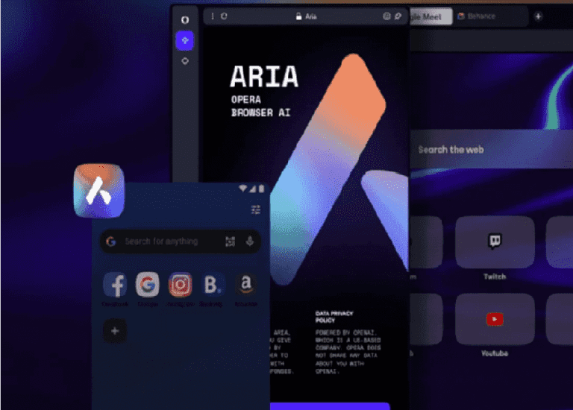
Task: Open the Facebook shortcut on mobile
Action: (x=115, y=285)
